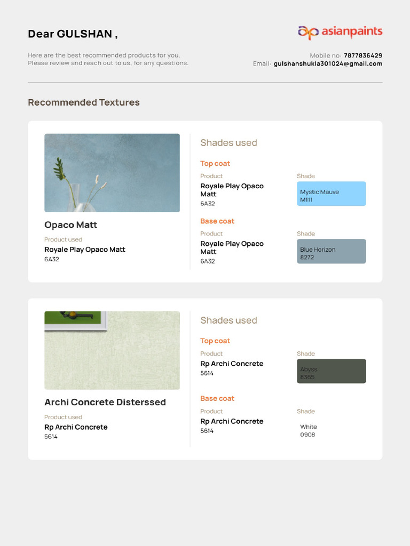Click the code 5614 under Archi Concrete Product used

[x=51, y=437]
